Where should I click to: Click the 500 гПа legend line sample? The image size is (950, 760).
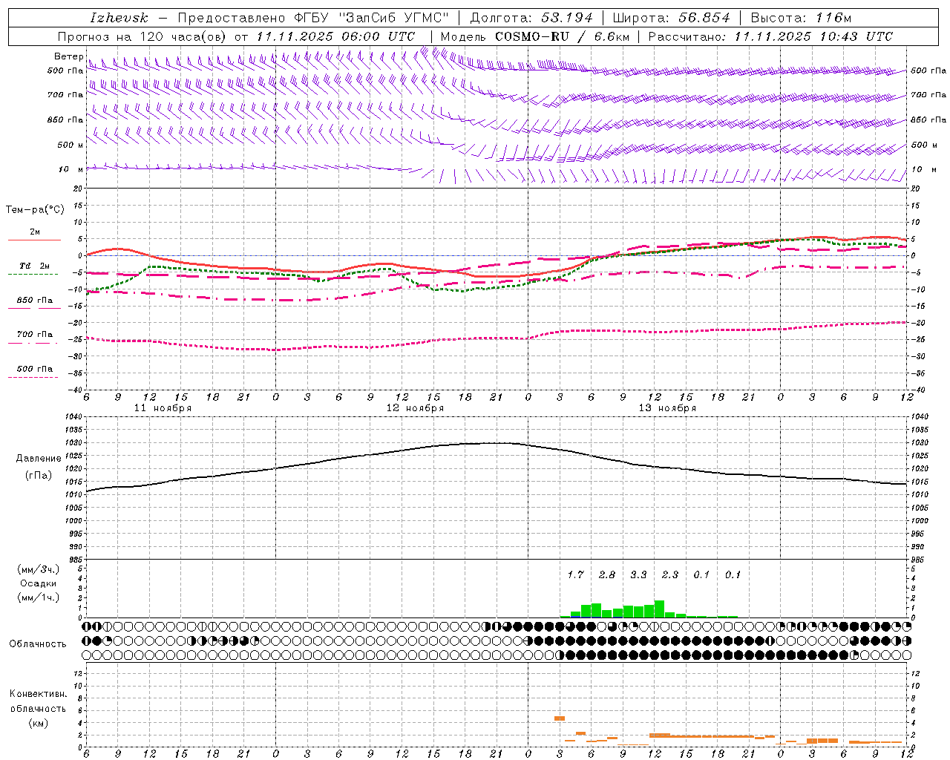pos(33,378)
